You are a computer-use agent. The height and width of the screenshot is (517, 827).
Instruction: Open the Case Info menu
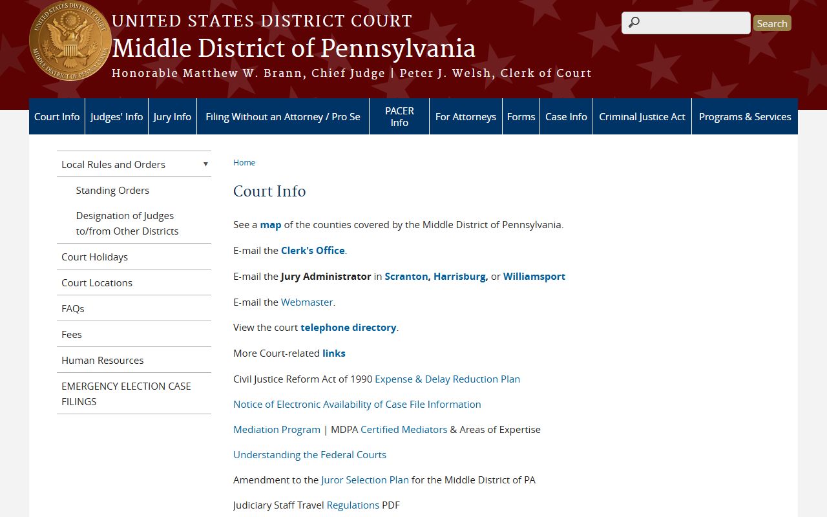click(566, 116)
